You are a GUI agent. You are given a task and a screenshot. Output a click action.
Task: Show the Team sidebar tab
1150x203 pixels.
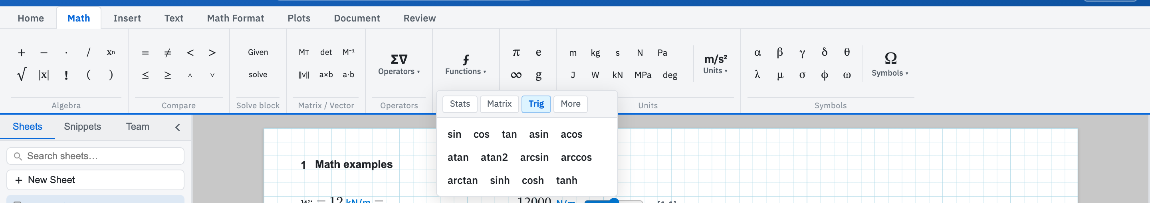[x=137, y=127]
